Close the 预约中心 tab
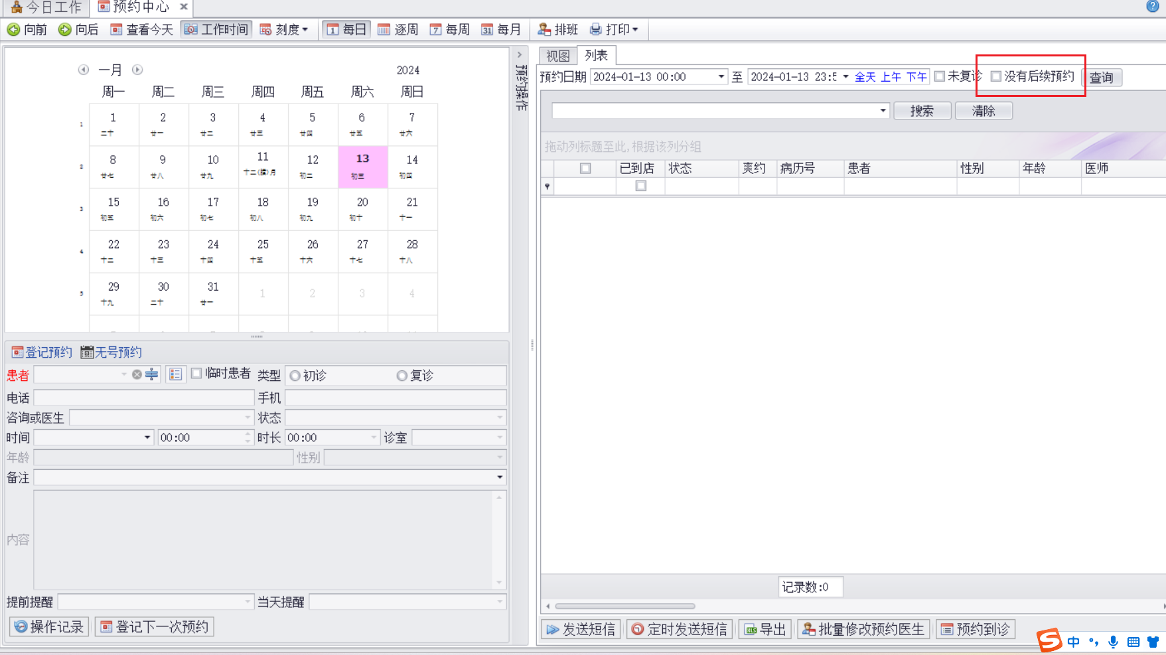Image resolution: width=1166 pixels, height=655 pixels. pos(184,7)
